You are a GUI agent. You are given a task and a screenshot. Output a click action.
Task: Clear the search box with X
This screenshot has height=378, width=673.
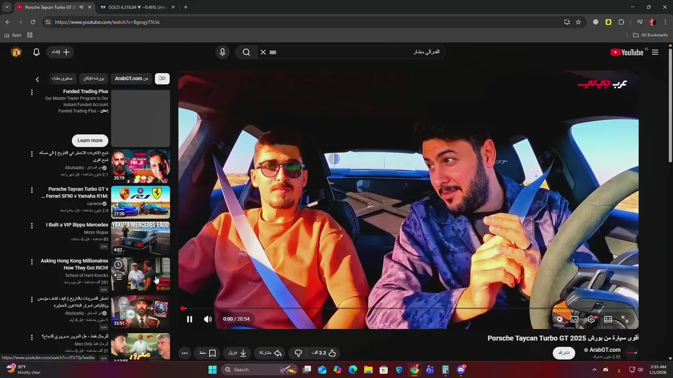263,52
